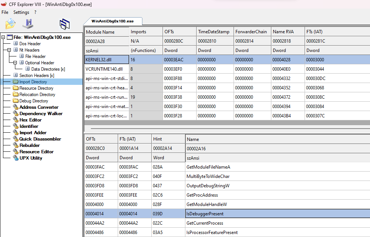Open the UPX Utility tool

point(31,158)
